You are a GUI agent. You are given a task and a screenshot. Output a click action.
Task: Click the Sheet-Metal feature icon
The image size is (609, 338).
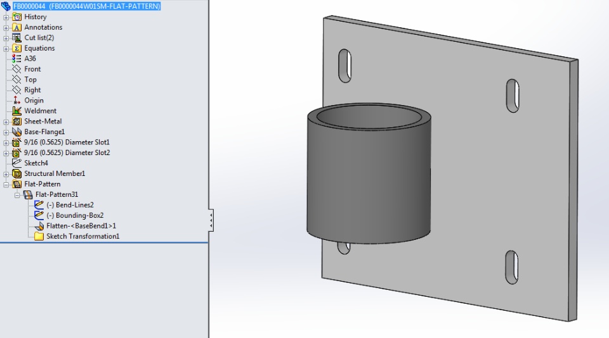coord(16,122)
